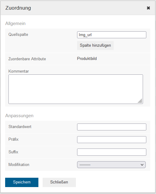Select the Produktbild attribute text
The height and width of the screenshot is (194, 156).
[87, 58]
